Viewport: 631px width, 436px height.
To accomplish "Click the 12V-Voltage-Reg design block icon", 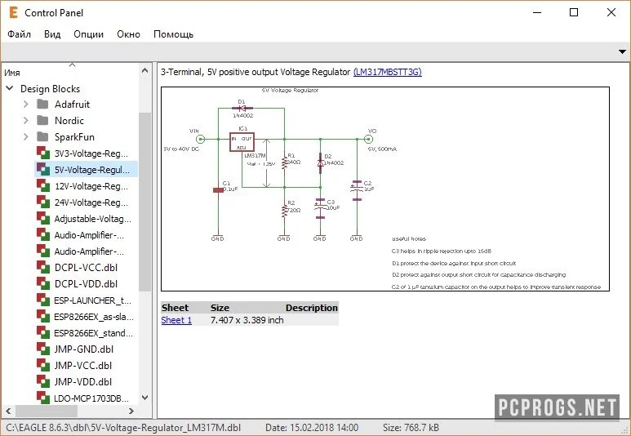I will click(43, 185).
